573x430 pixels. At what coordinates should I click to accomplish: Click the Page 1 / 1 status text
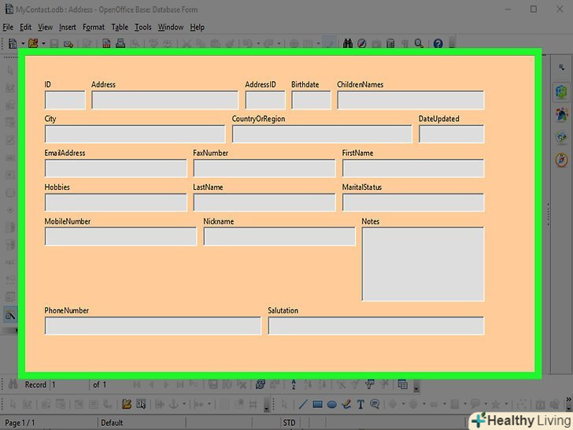pyautogui.click(x=20, y=423)
